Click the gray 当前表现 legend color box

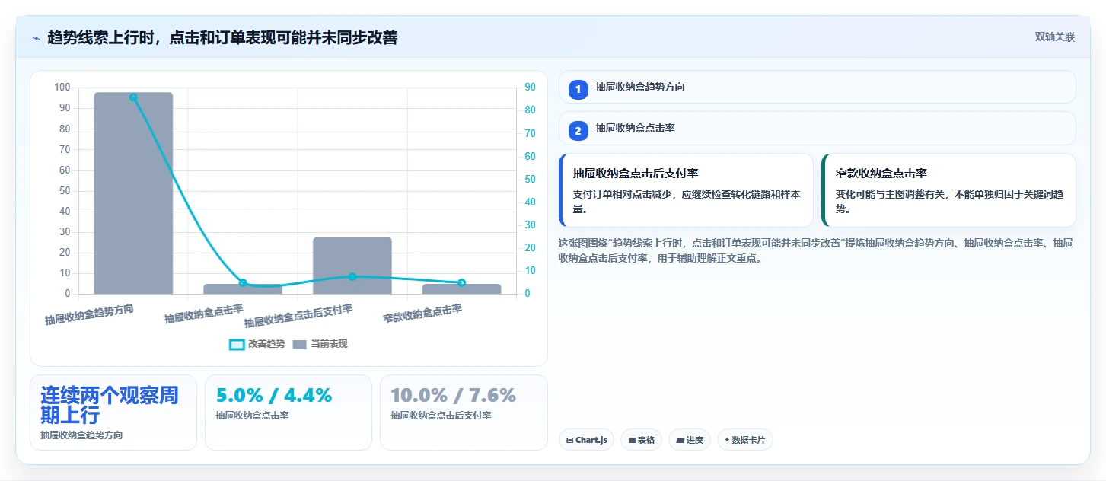point(300,344)
